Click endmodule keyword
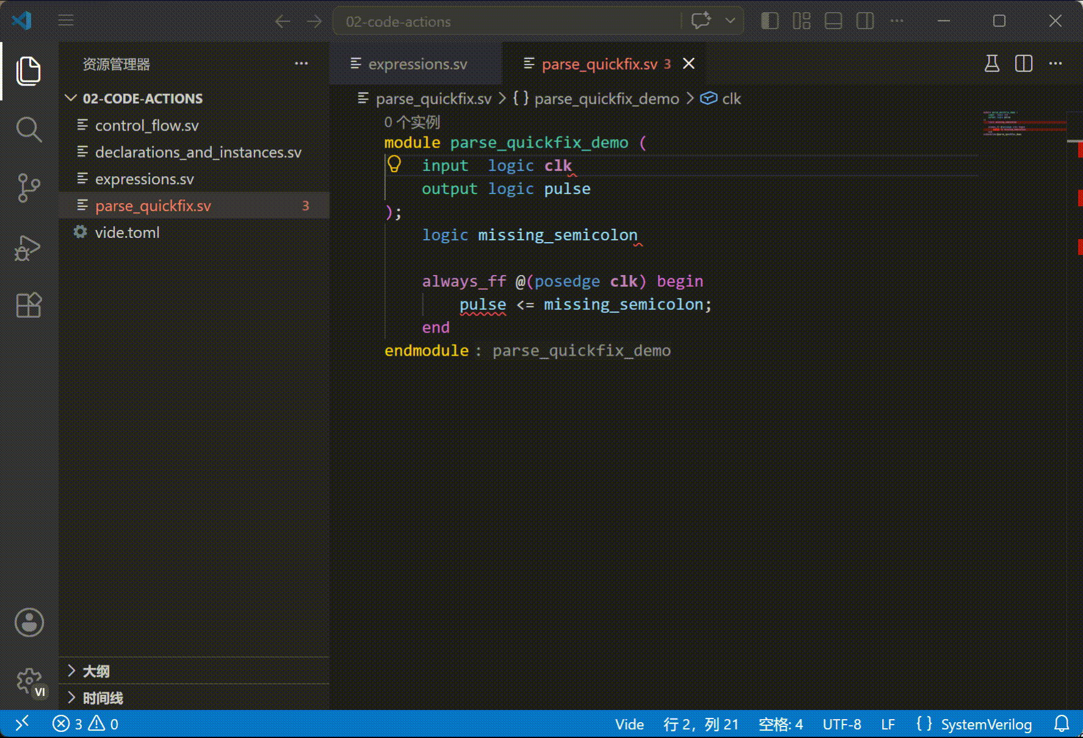Image resolution: width=1083 pixels, height=738 pixels. click(x=427, y=351)
